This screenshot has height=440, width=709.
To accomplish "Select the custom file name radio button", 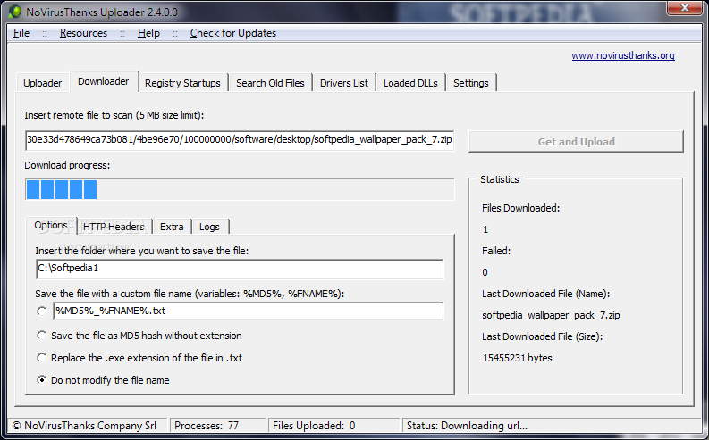I will 42,311.
